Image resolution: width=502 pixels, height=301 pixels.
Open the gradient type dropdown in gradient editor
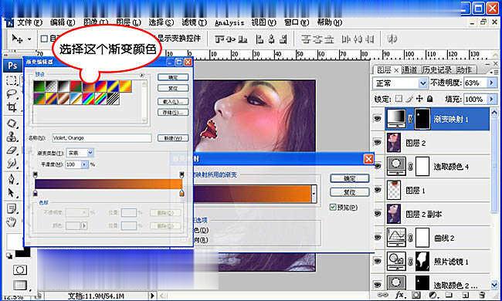point(90,153)
